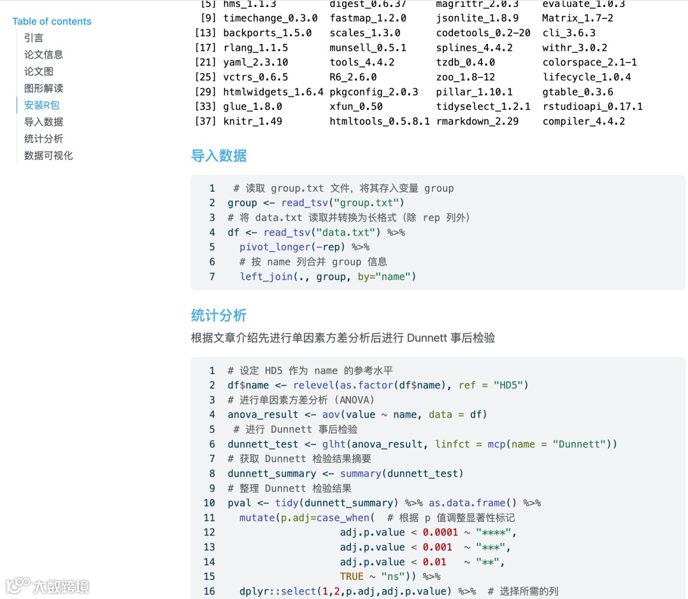
Task: Navigate to 图形解读 in contents
Action: tap(43, 88)
